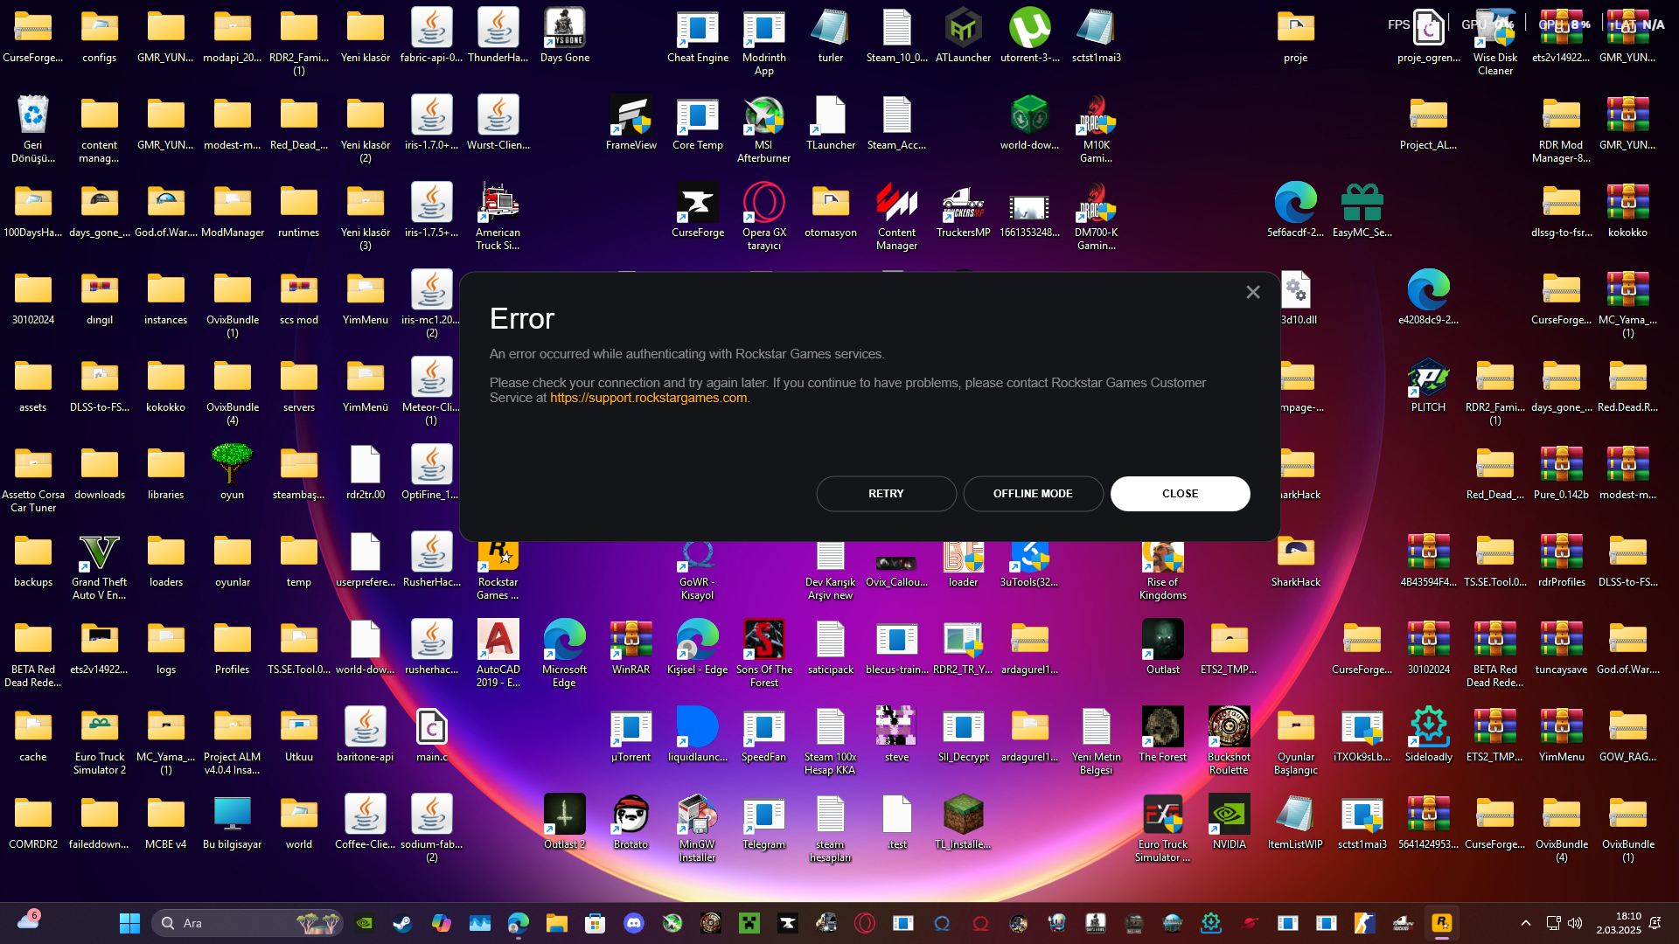
Task: Launch AutoCAD 2019 from the desktop
Action: [x=498, y=654]
